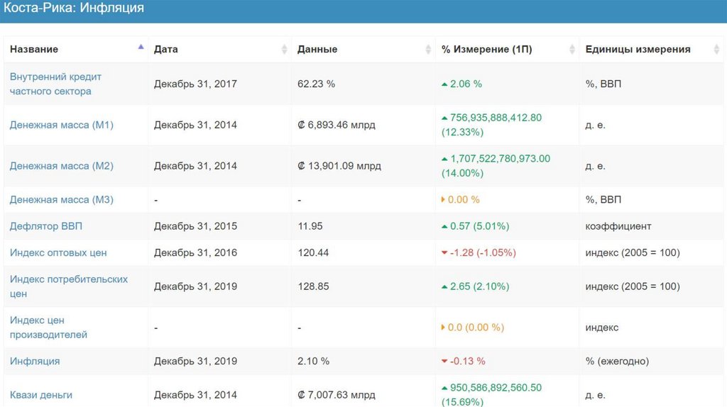Select Индекс оптовых цен link
Screen dimensions: 727x407
[x=58, y=253]
